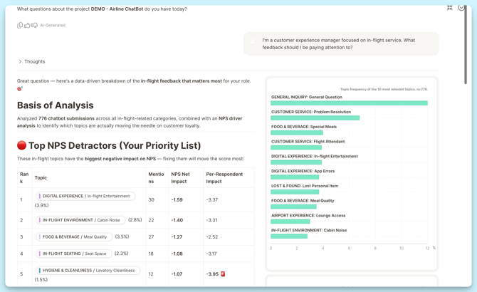
Task: Open the Cabin Noise topic tag
Action: [80, 220]
